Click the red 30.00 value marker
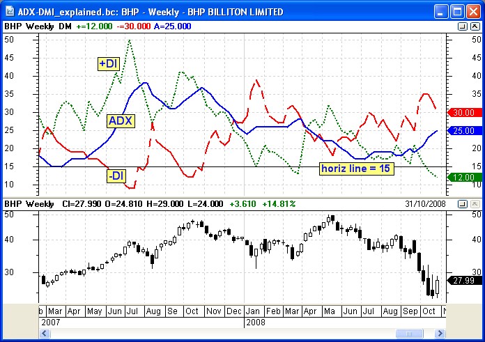 pos(465,113)
